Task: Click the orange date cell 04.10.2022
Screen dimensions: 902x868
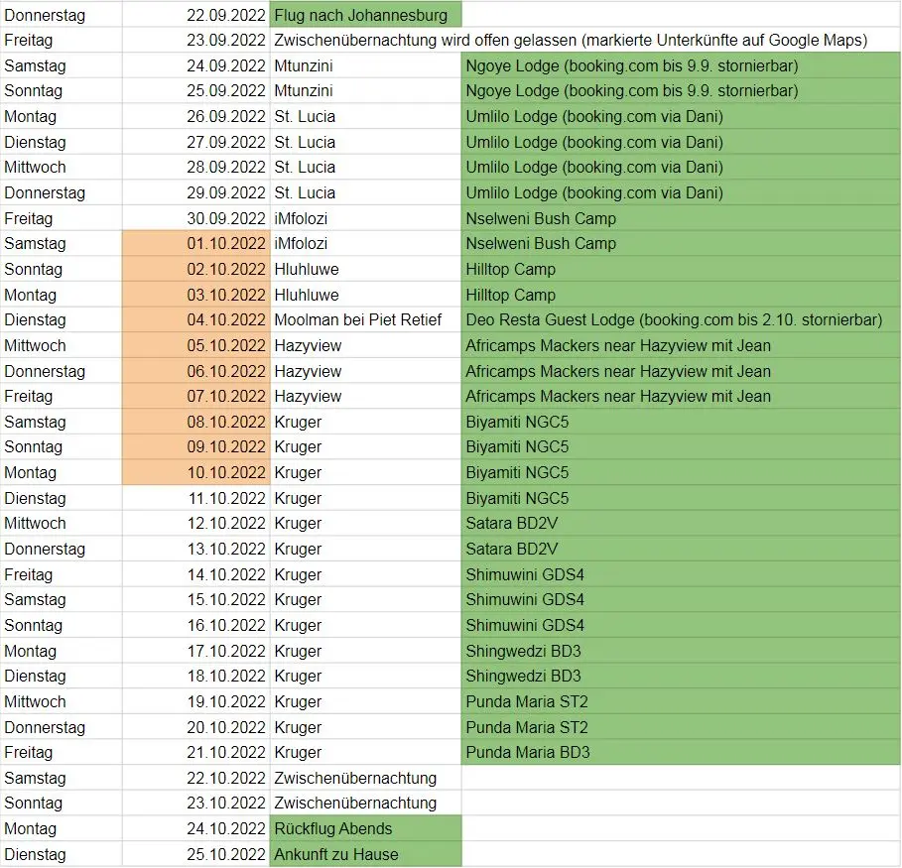Action: (196, 319)
